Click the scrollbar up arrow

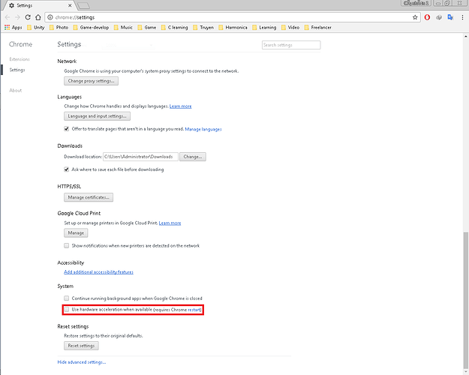[x=465, y=36]
